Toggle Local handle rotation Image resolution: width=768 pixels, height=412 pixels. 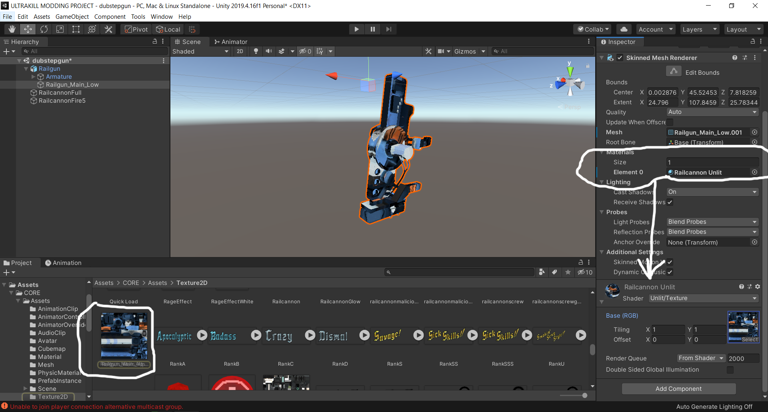[x=168, y=29]
